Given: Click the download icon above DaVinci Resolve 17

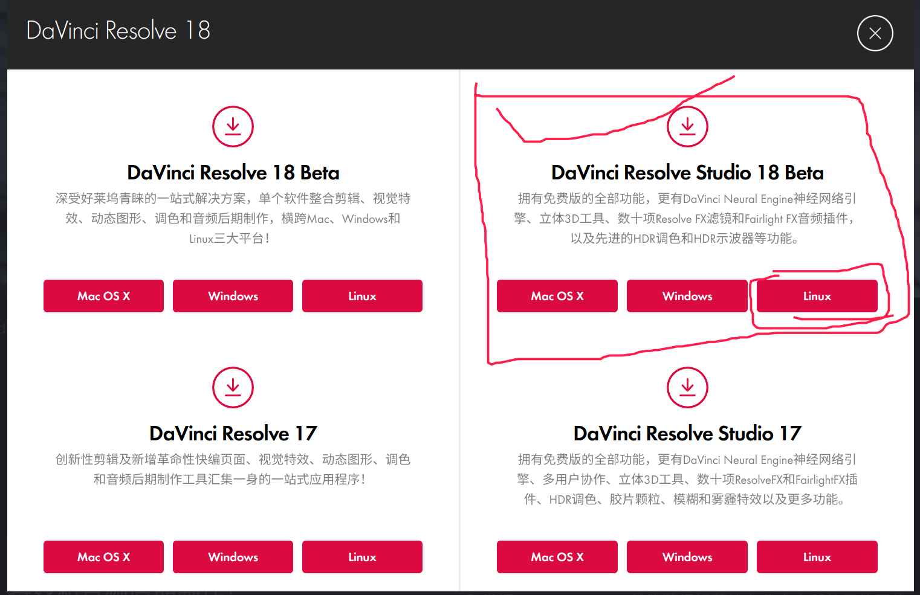Looking at the screenshot, I should pos(233,388).
